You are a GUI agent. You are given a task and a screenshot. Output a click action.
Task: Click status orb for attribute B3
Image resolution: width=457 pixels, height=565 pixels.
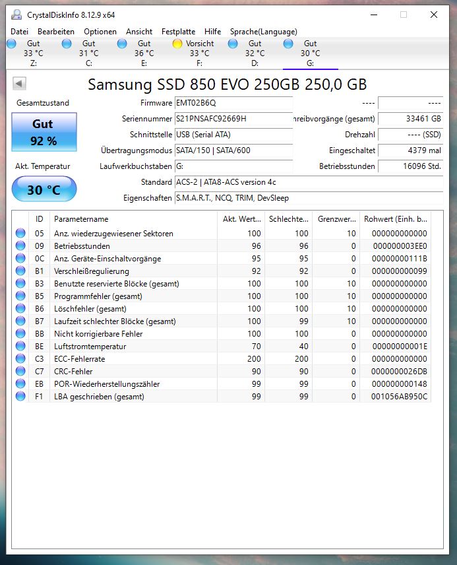coord(20,284)
